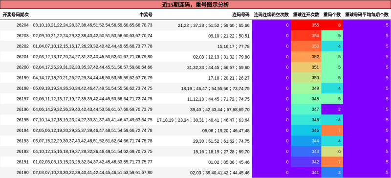Click the yellow repeat-count cell showing 6

point(332,152)
